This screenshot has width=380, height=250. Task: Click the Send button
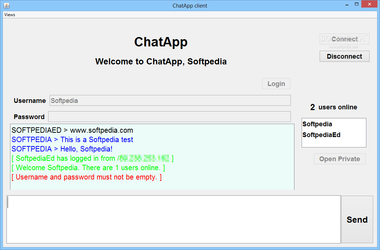coord(357,219)
